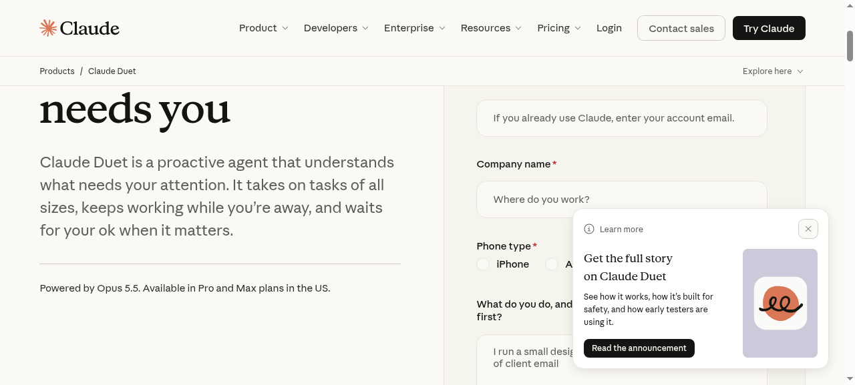
Task: Open the Product dropdown menu
Action: [x=264, y=28]
